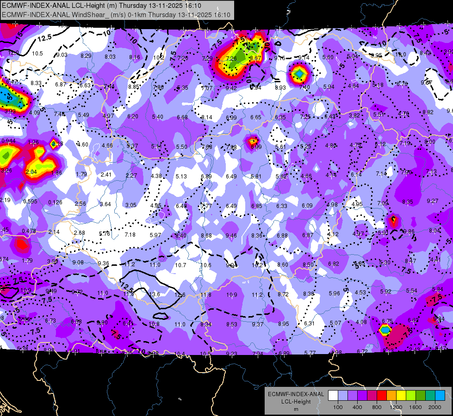Click the map value '2.41'
The height and width of the screenshot is (416, 453).
pos(106,174)
